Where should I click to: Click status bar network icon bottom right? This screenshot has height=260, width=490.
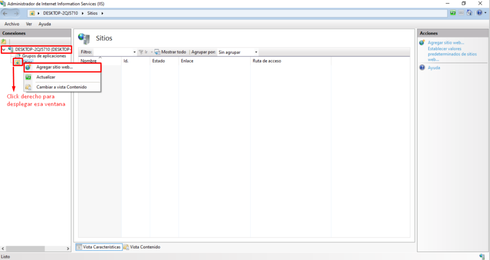tap(482, 257)
